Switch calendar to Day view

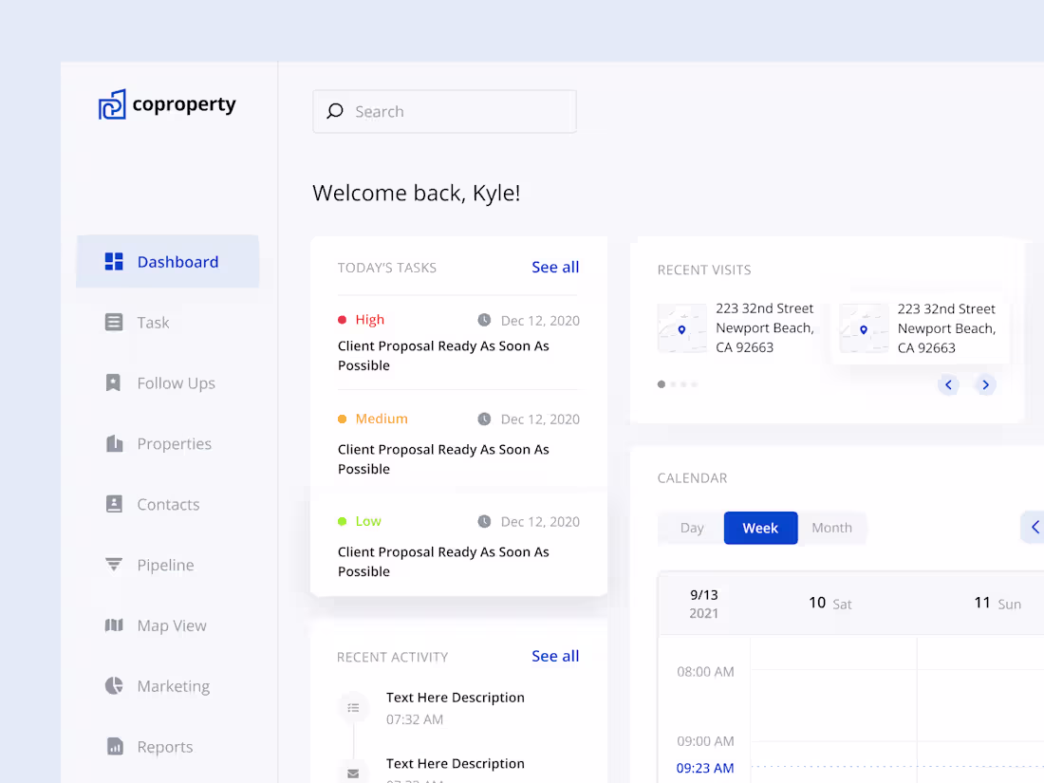692,528
